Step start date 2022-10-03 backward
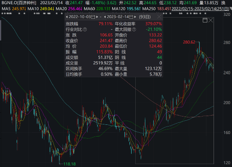This screenshot has height=167, width=232. 67,17
